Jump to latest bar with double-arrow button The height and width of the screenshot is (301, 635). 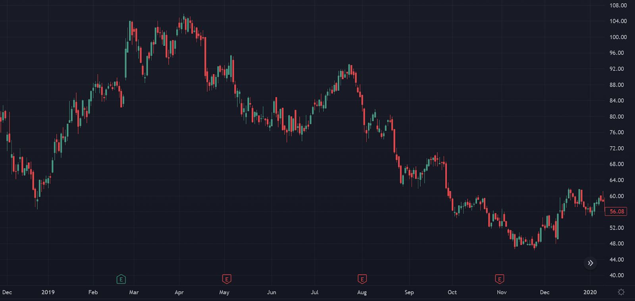(x=591, y=263)
